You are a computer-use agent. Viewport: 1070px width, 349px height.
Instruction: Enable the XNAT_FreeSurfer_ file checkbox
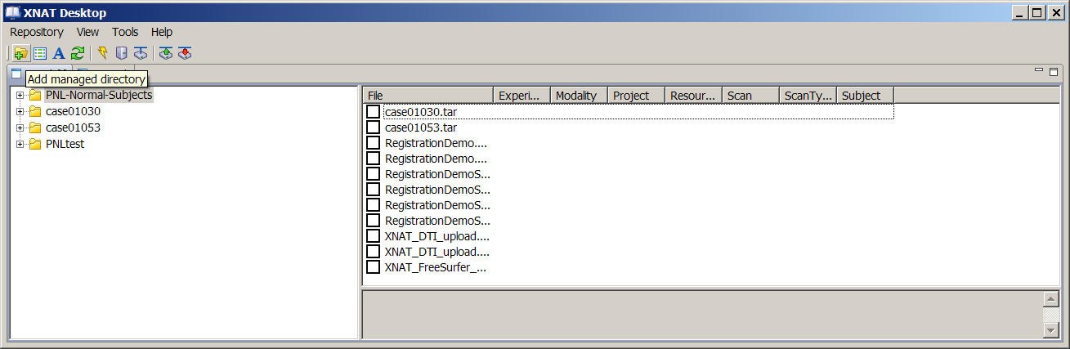point(373,267)
